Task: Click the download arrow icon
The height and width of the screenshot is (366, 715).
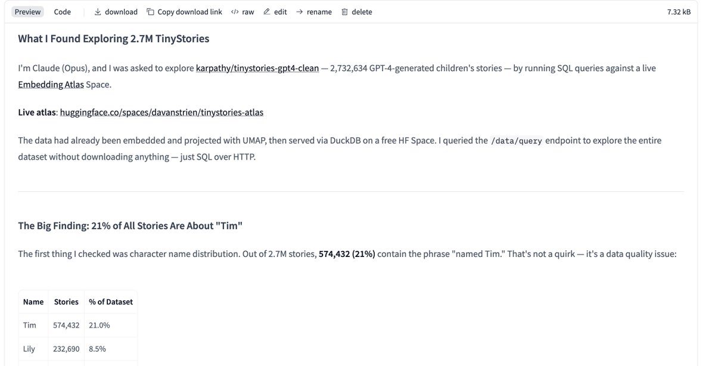Action: point(98,12)
